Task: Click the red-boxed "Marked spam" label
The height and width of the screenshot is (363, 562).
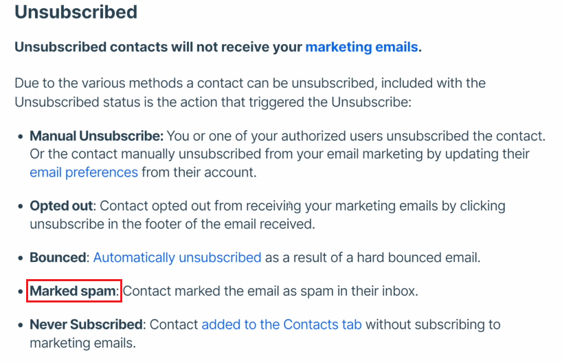Action: pos(73,291)
